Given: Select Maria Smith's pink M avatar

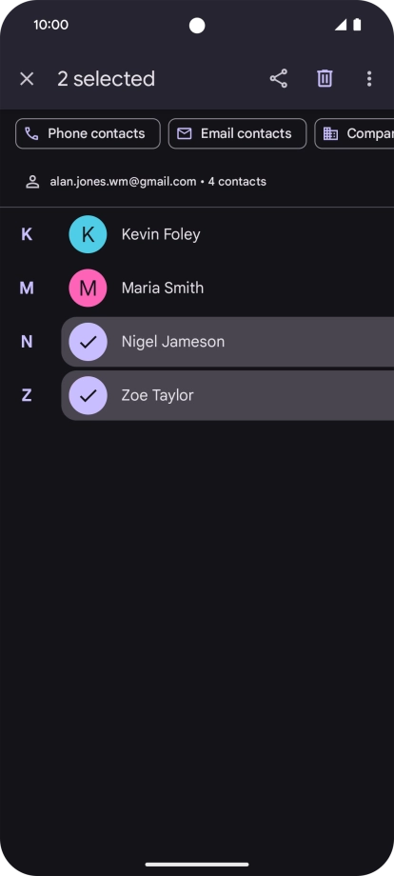Looking at the screenshot, I should pyautogui.click(x=88, y=288).
